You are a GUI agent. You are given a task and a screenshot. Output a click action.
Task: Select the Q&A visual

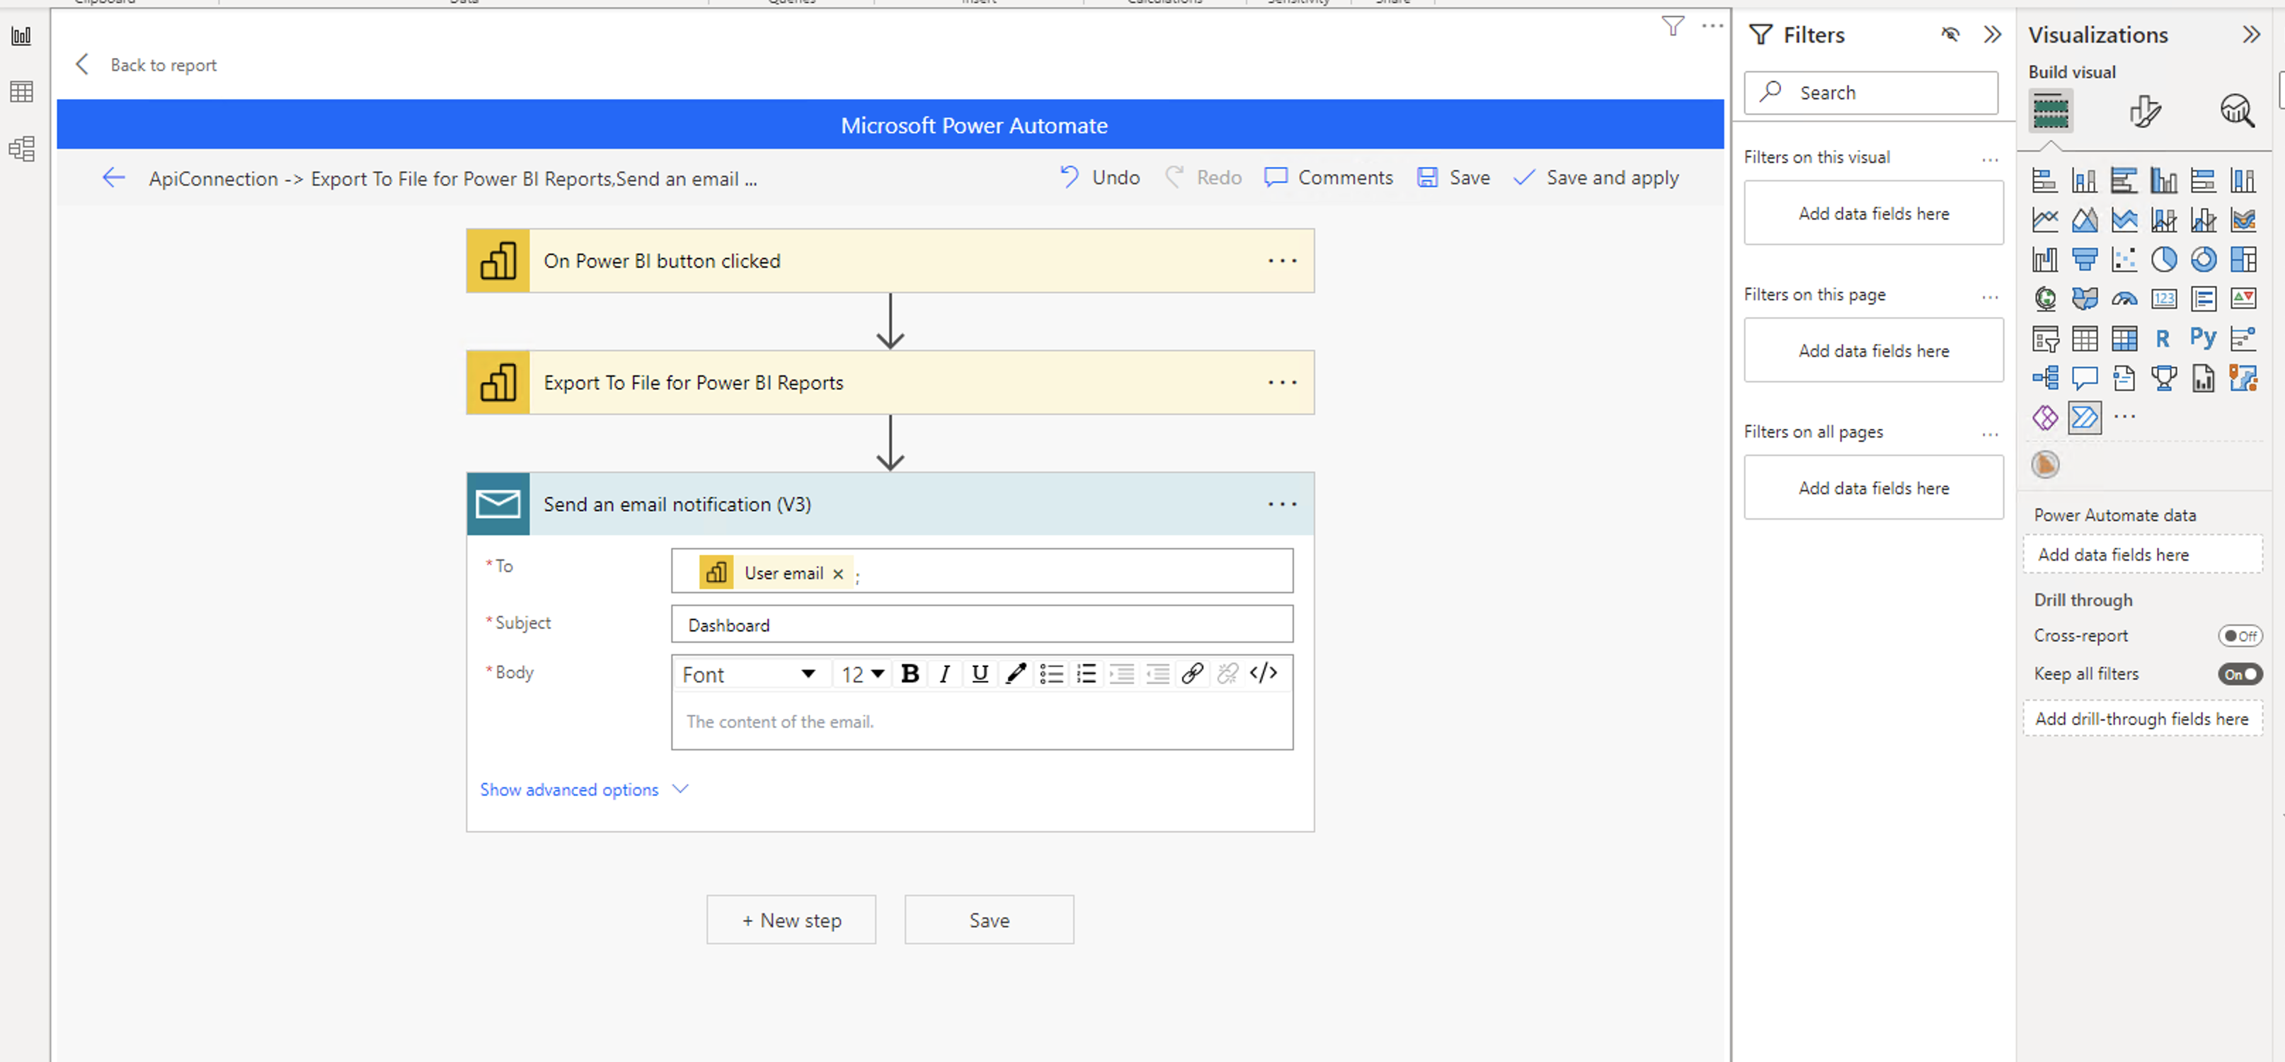pyautogui.click(x=2085, y=378)
